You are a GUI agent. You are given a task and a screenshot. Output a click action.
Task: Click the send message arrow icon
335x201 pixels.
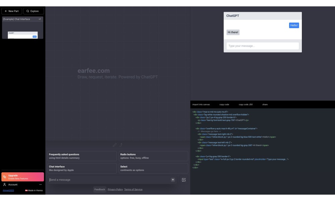tap(173, 180)
